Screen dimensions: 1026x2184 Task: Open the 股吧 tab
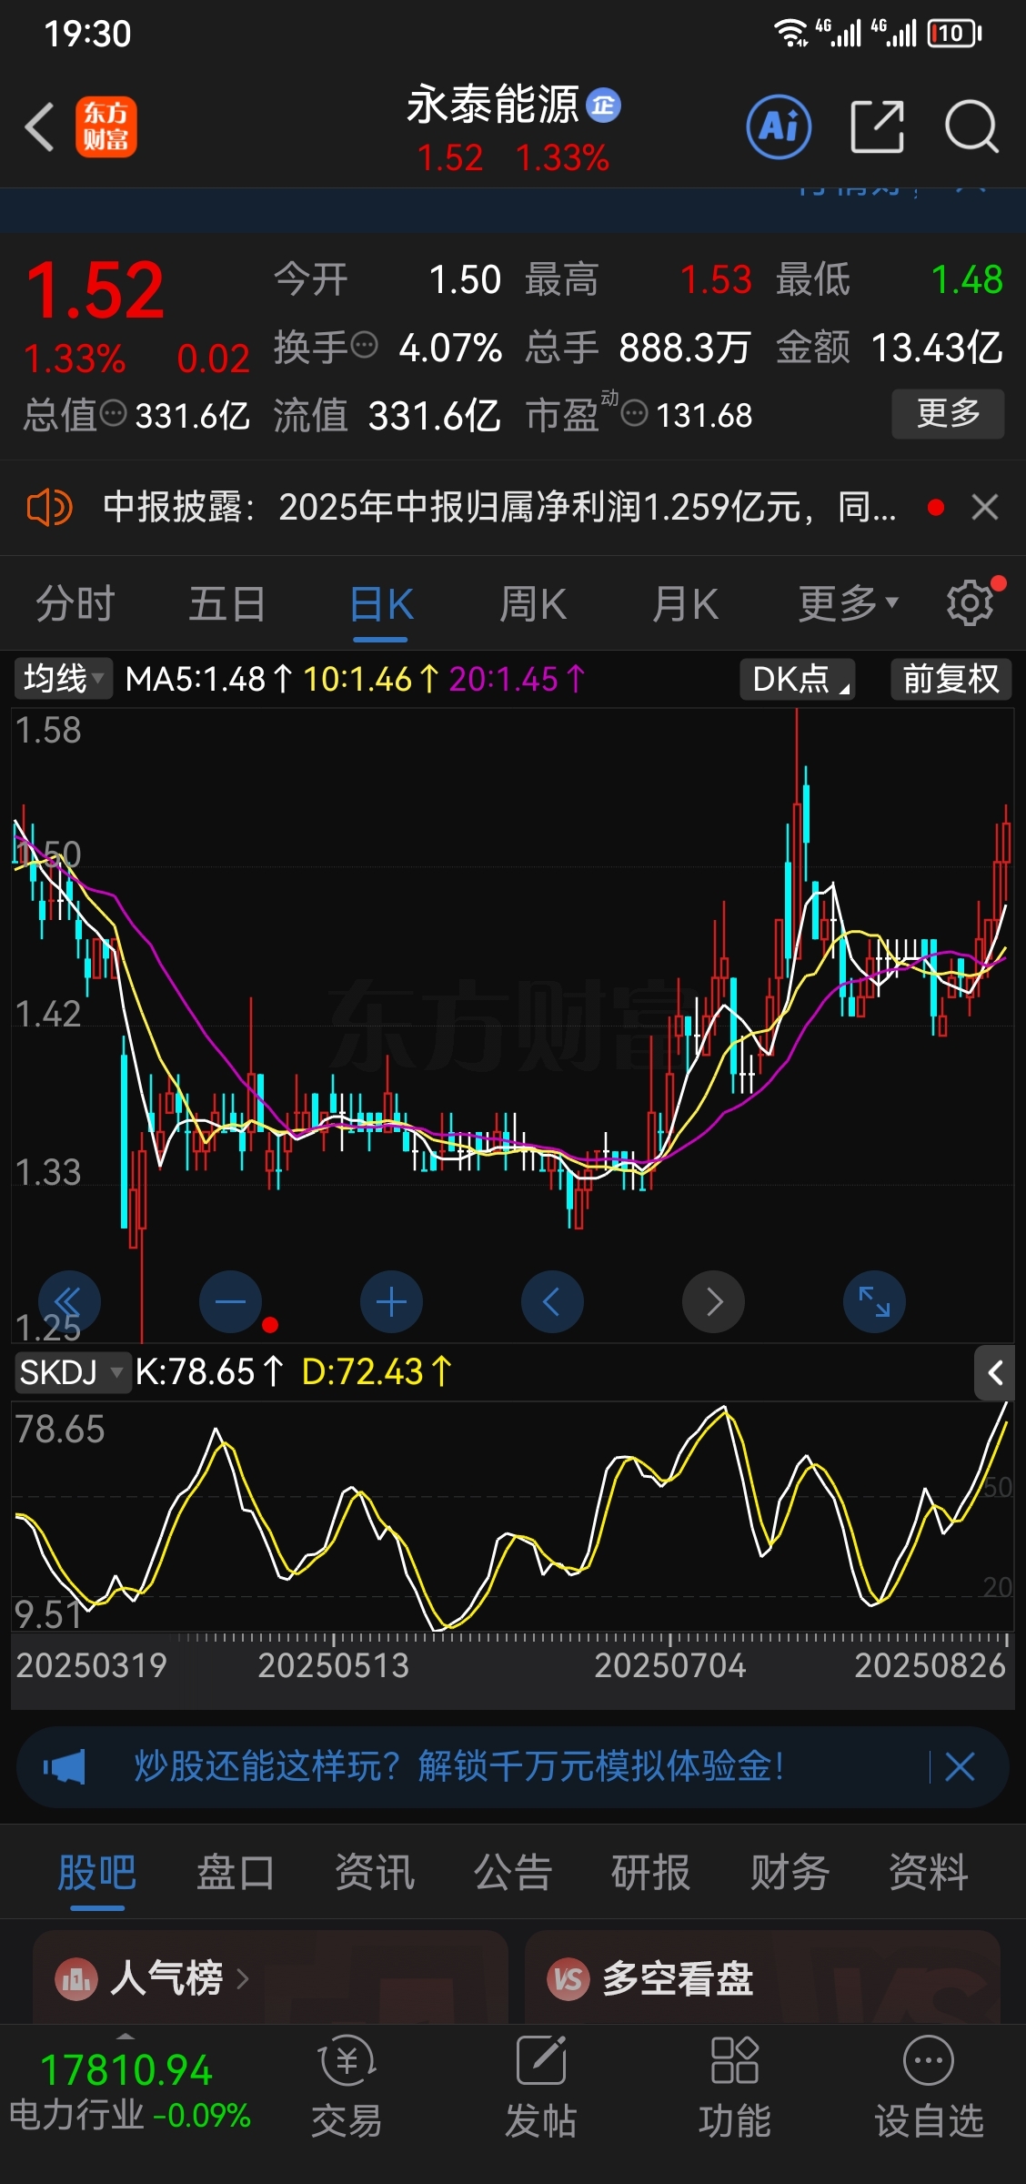[x=97, y=1873]
